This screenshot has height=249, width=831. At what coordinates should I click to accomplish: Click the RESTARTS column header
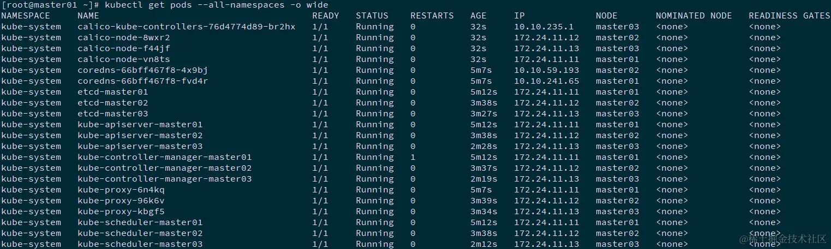(432, 16)
